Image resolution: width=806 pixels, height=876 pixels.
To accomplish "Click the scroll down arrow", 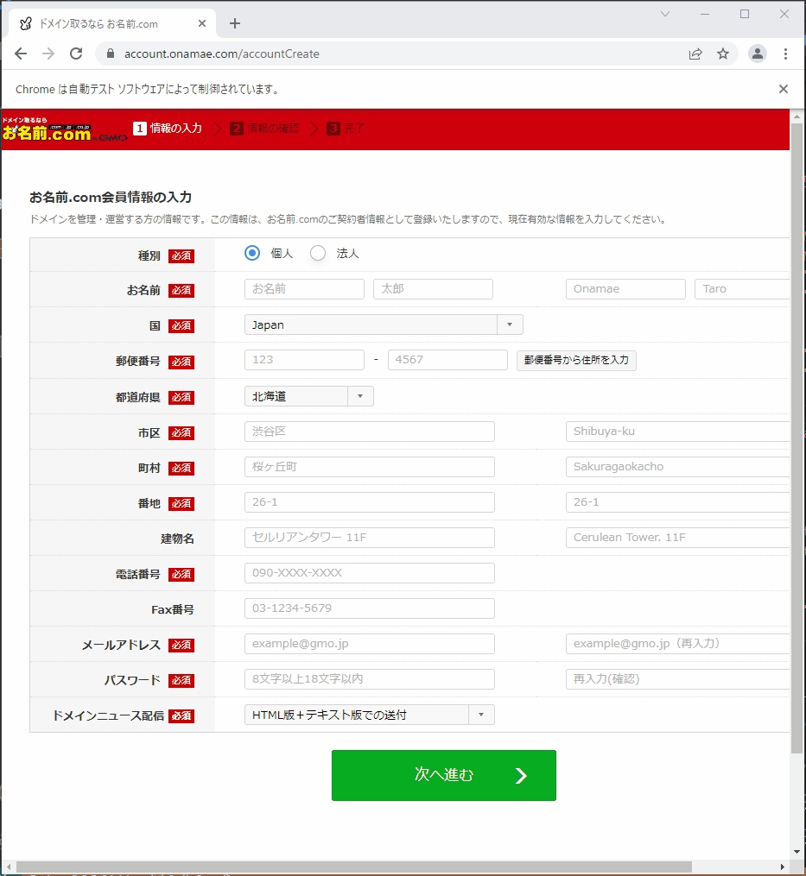I will tap(796, 852).
